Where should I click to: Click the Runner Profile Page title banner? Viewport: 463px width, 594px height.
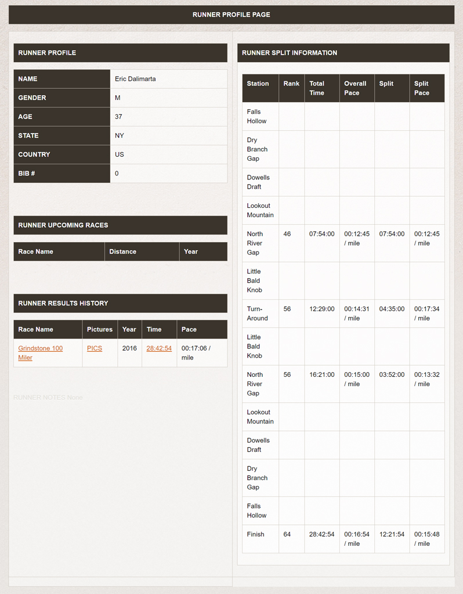click(231, 15)
